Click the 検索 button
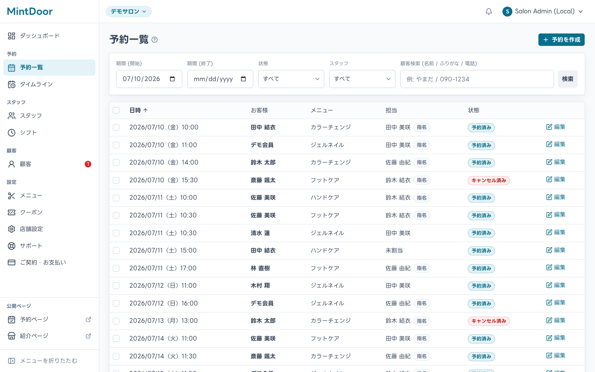595x372 pixels. pos(568,79)
